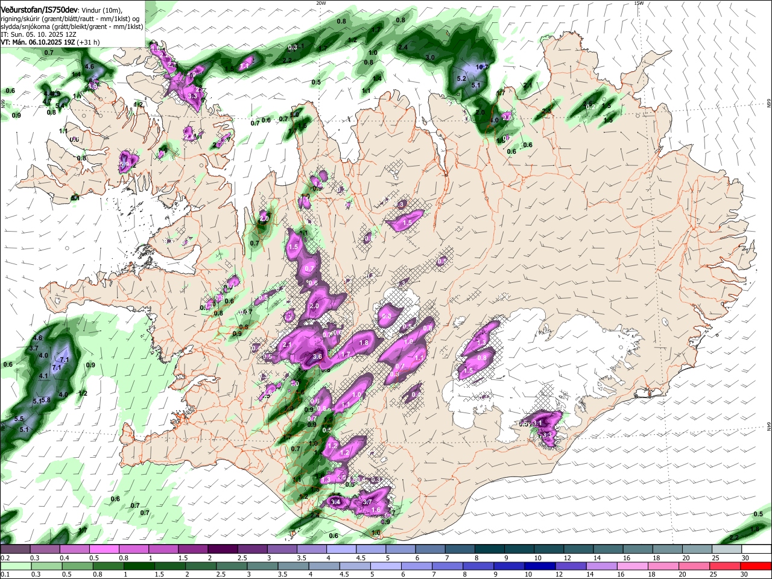Viewport: 772px width, 579px height.
Task: Click the 'IT: Sun. 05. 10. 2025 12Z' line
Action: click(38, 34)
